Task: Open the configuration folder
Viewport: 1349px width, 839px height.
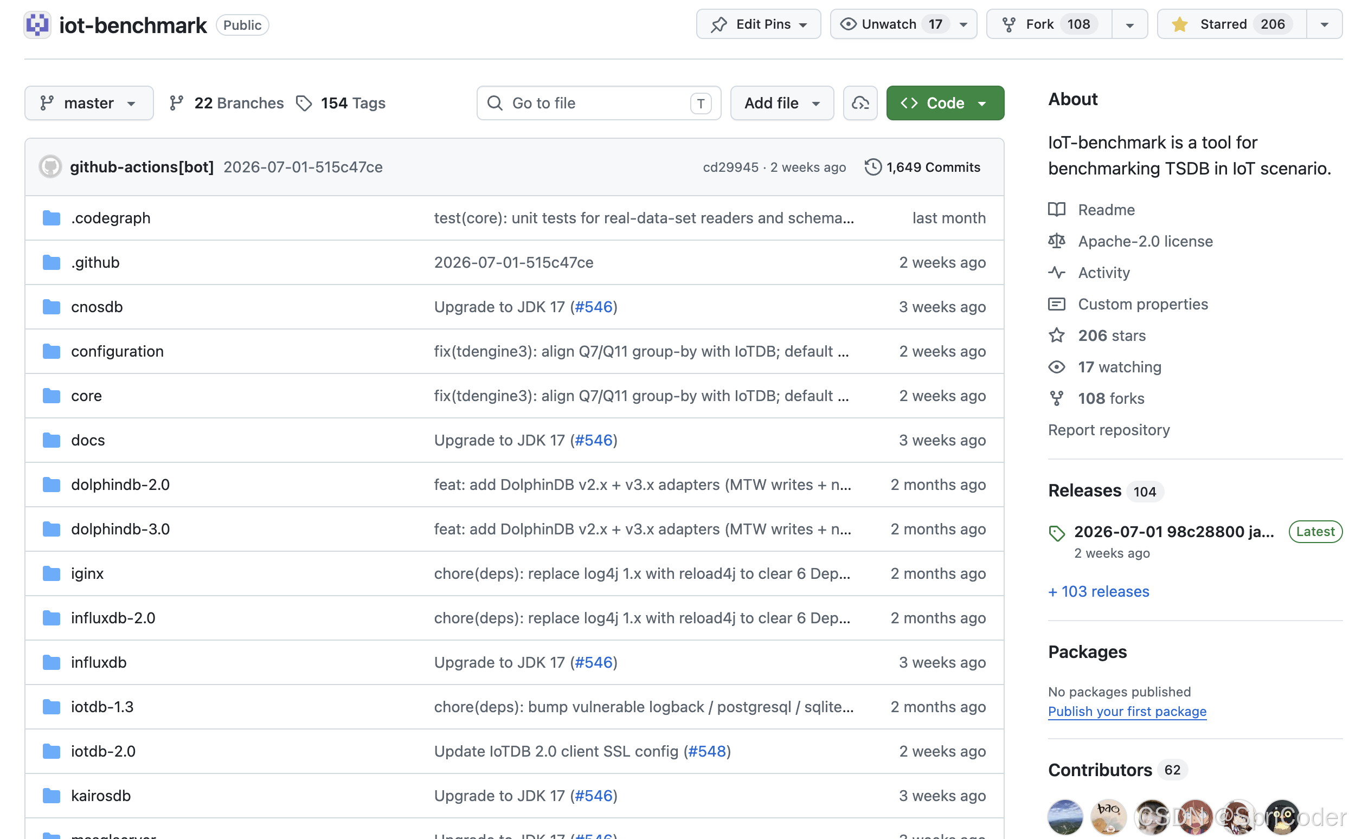Action: [x=118, y=352]
